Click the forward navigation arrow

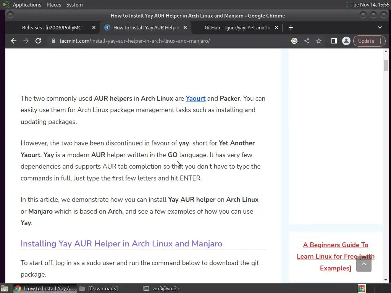click(26, 41)
